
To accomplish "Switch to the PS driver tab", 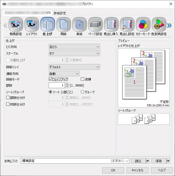I will [27, 13].
